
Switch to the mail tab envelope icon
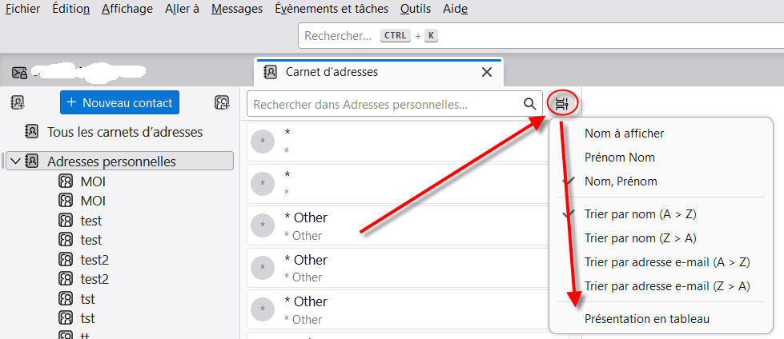click(20, 73)
